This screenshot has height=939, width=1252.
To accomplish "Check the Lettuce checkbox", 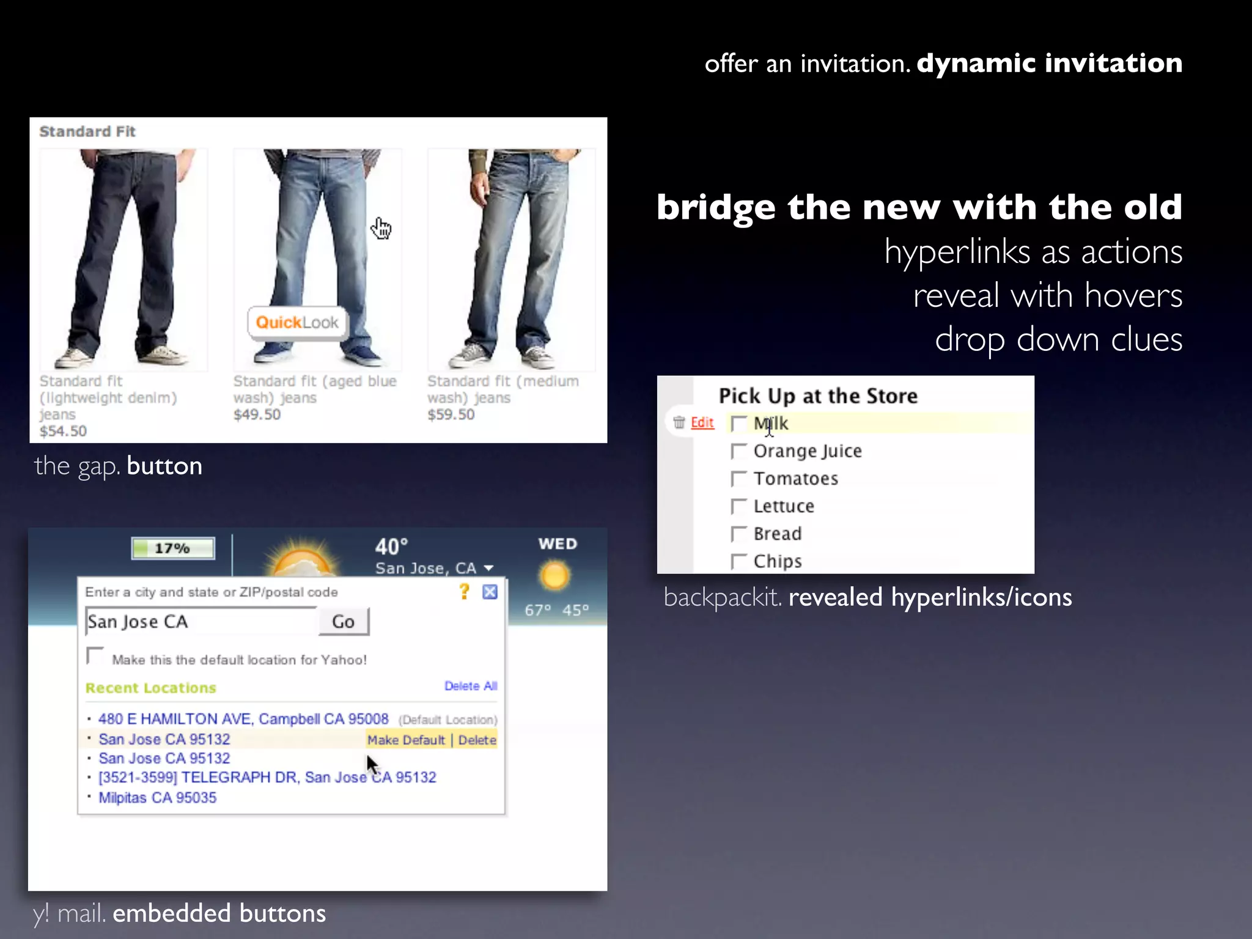I will coord(738,506).
